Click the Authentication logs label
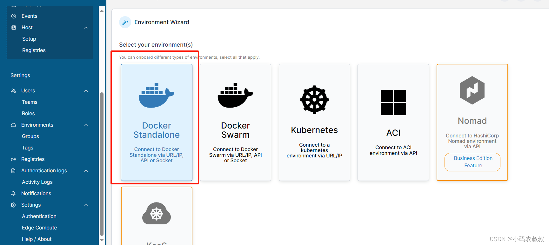This screenshot has width=549, height=245. (44, 170)
